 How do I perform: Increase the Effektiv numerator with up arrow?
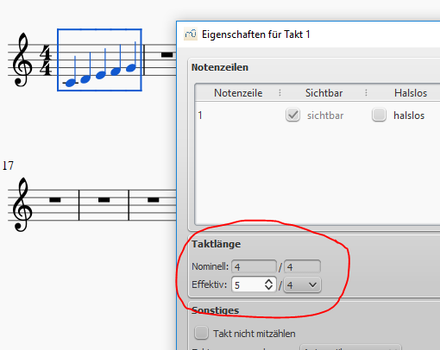(x=268, y=281)
